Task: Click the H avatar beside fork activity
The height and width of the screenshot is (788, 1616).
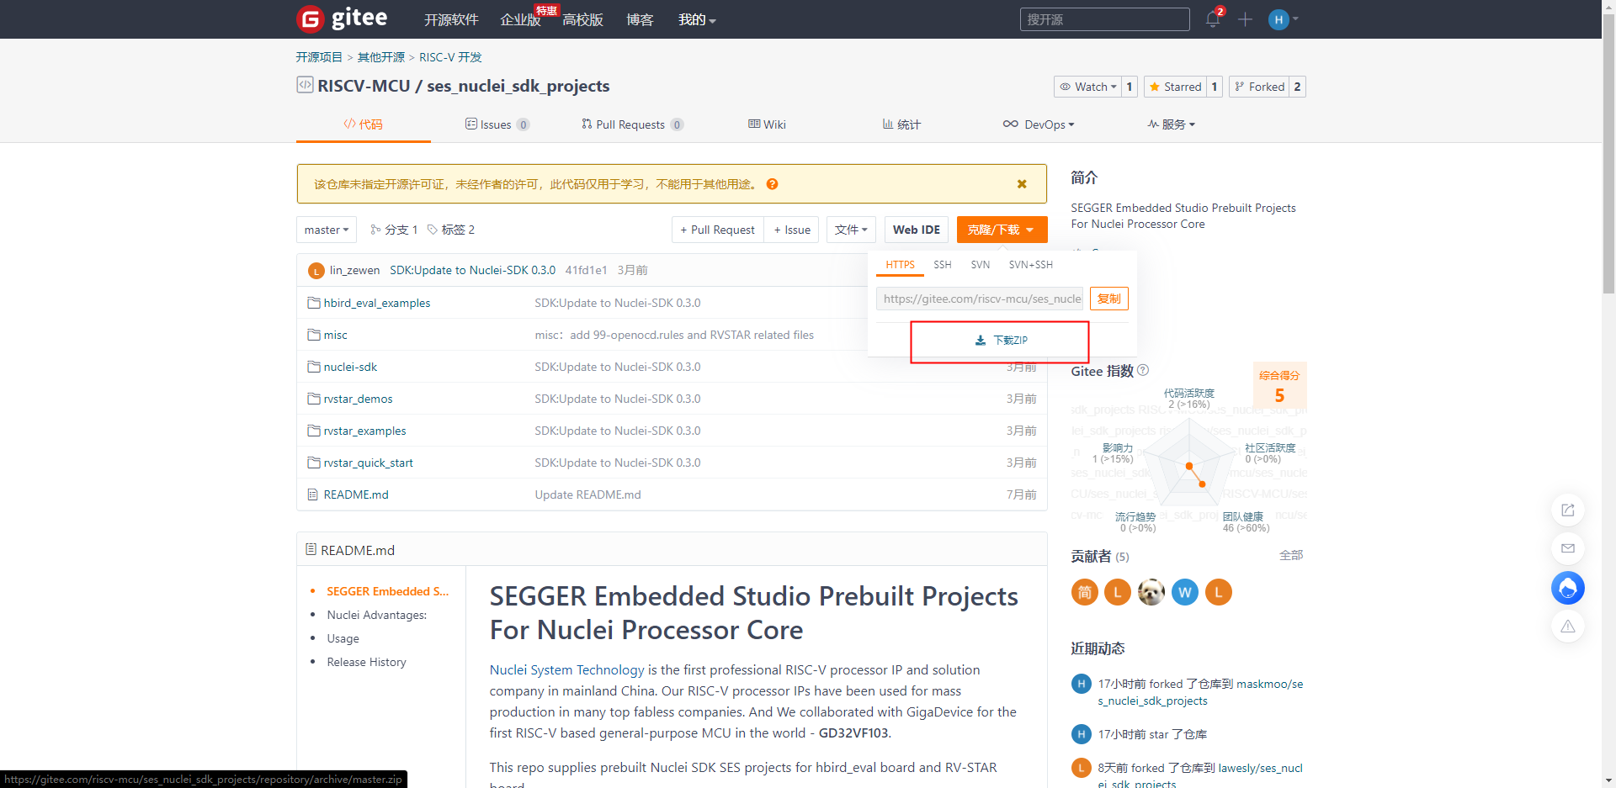Action: (x=1081, y=684)
